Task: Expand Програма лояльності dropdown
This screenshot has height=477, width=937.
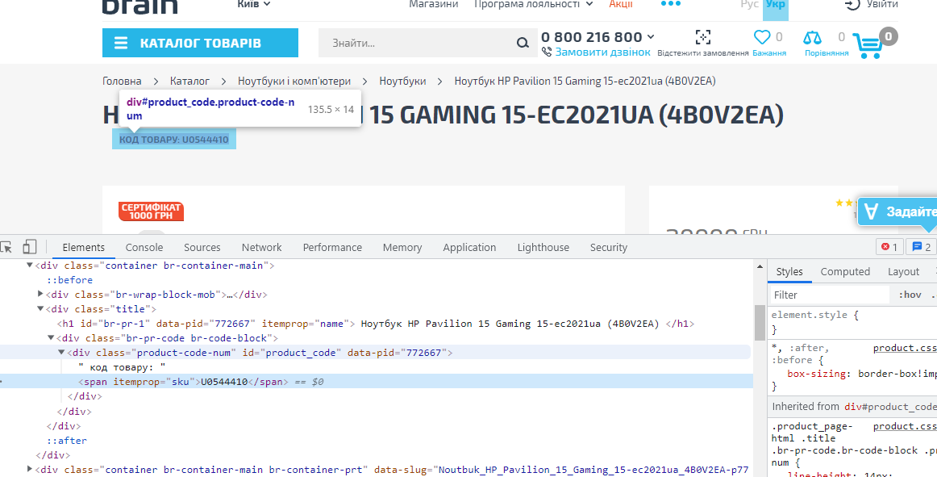Action: 533,4
